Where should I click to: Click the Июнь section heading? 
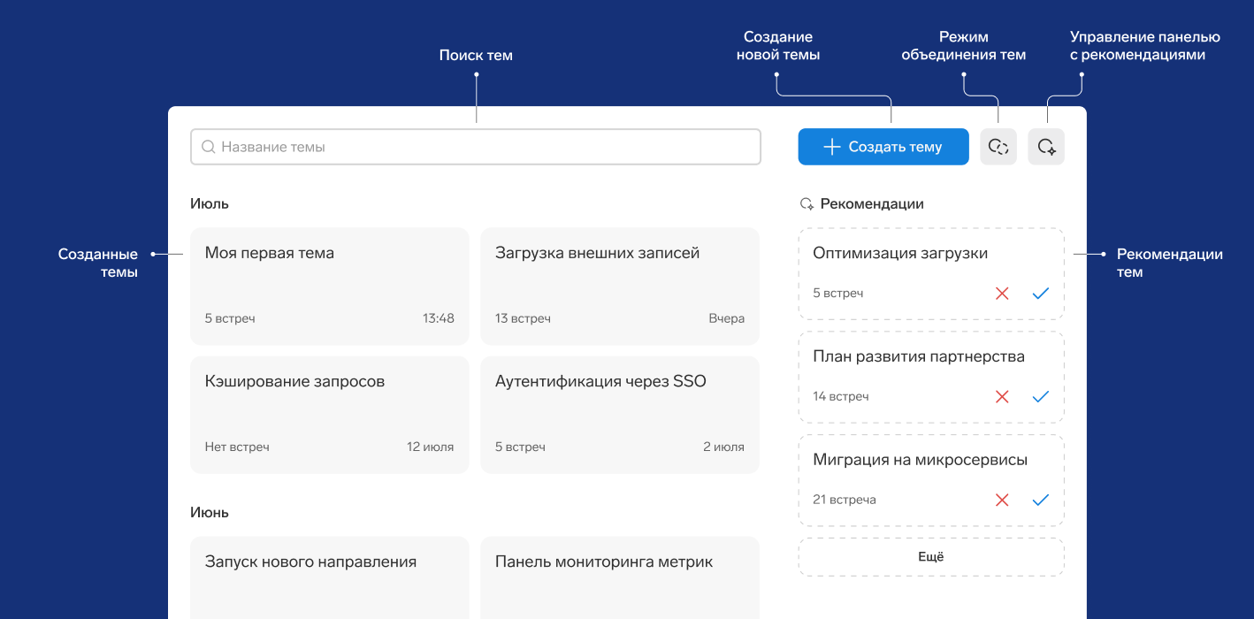[210, 512]
